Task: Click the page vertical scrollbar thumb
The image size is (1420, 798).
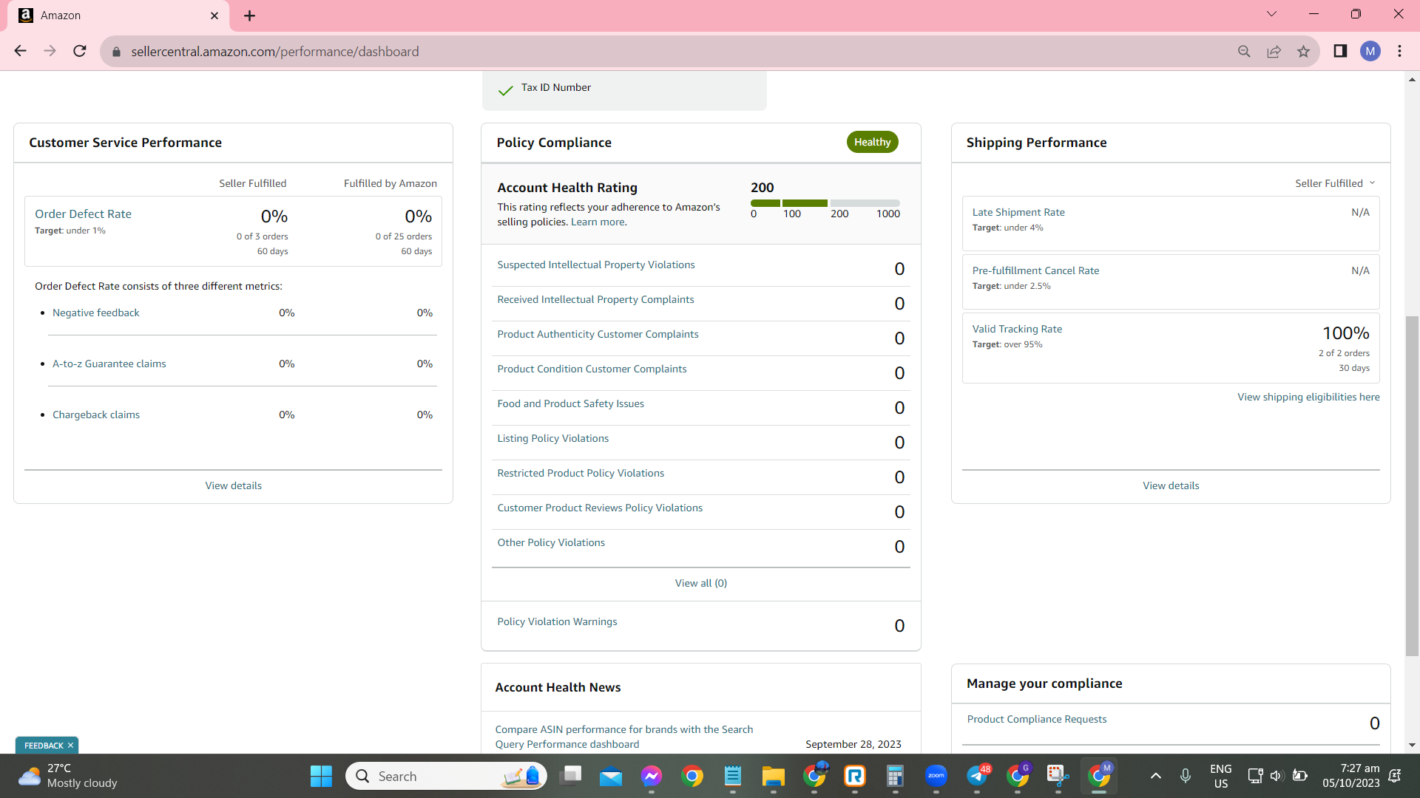Action: [1412, 485]
